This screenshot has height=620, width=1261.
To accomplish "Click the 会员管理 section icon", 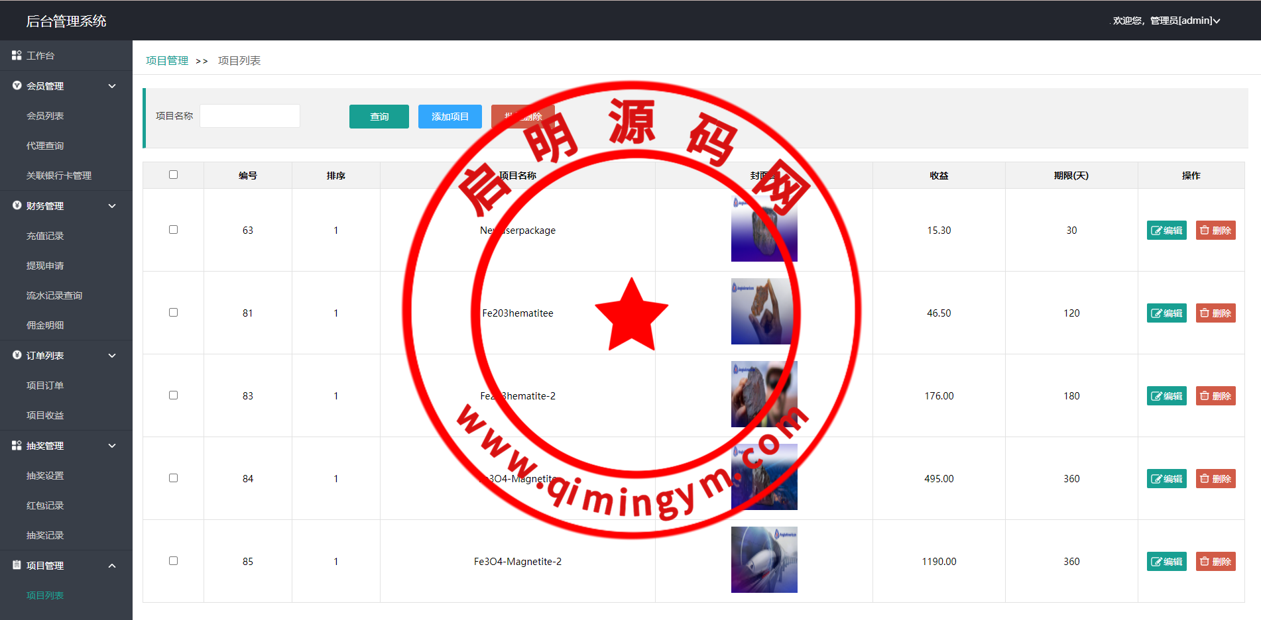I will pyautogui.click(x=17, y=85).
